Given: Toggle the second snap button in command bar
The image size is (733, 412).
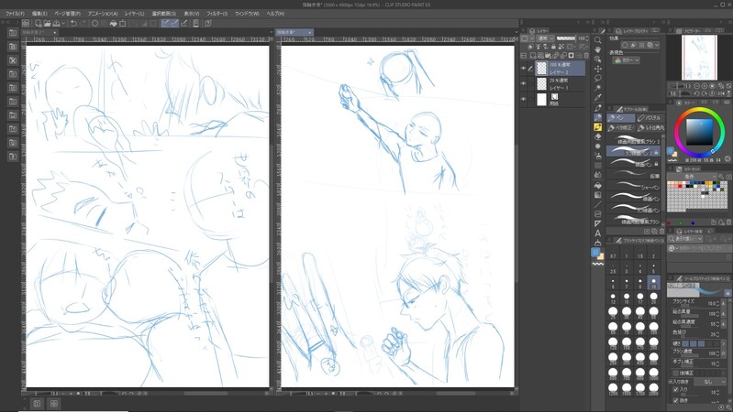Looking at the screenshot, I should pos(174,23).
